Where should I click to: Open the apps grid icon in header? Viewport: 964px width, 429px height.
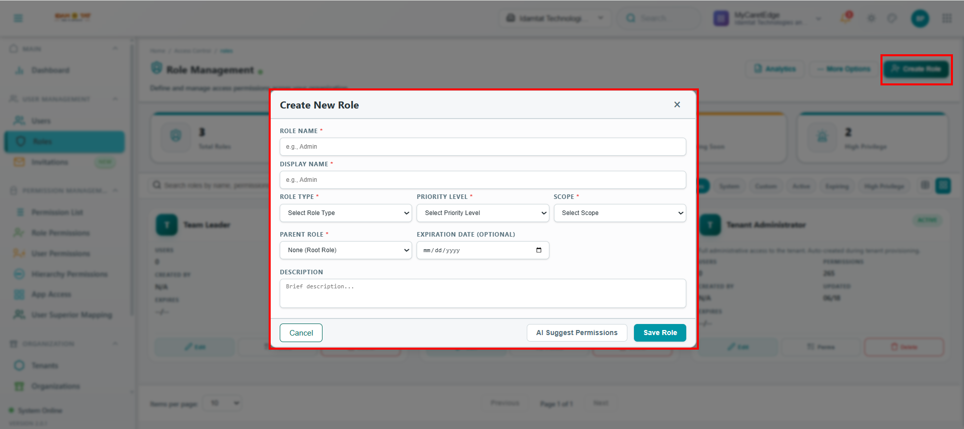pos(947,18)
